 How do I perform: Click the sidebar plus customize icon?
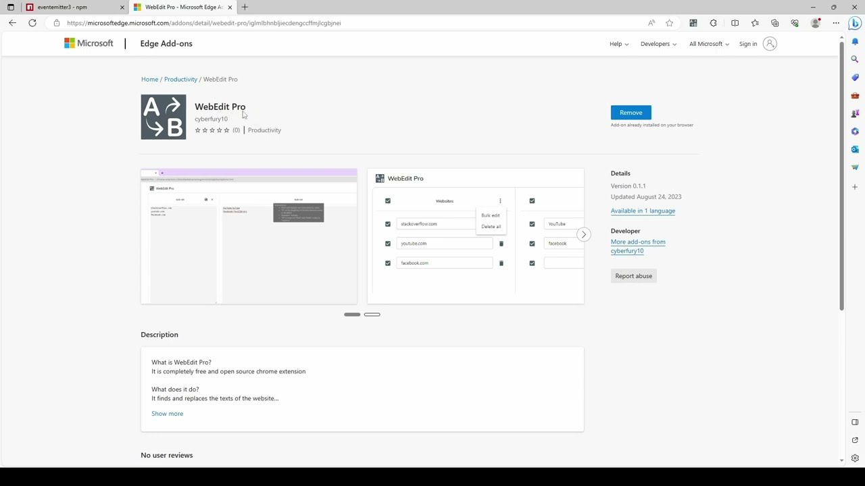coord(855,187)
